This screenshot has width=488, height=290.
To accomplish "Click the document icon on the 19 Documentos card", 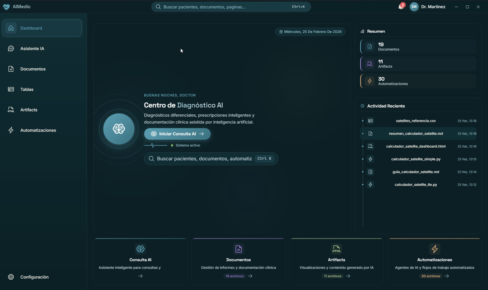I will (370, 46).
